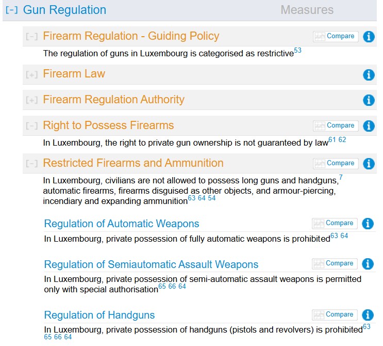Collapse Firearm Regulation - Guiding Policy section

[32, 37]
